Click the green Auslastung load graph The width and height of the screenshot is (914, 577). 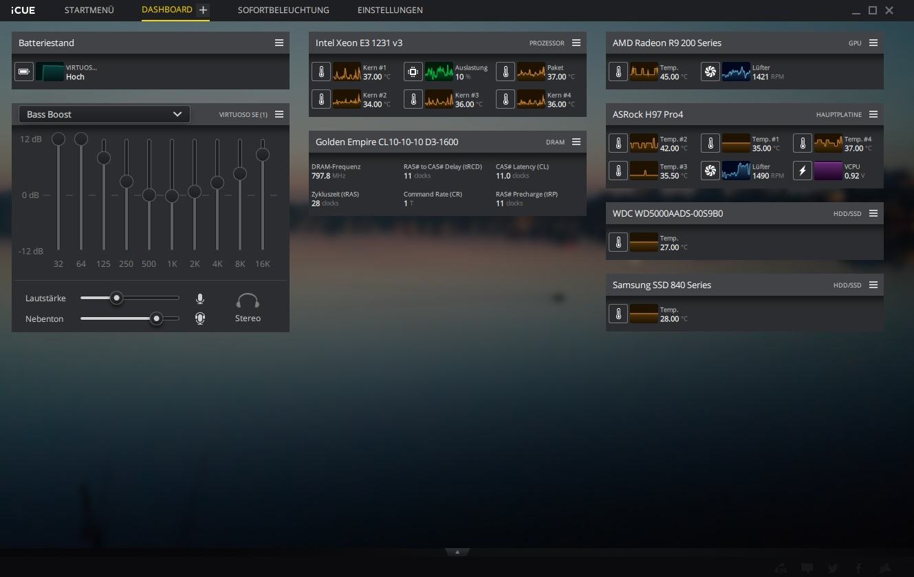pos(439,72)
